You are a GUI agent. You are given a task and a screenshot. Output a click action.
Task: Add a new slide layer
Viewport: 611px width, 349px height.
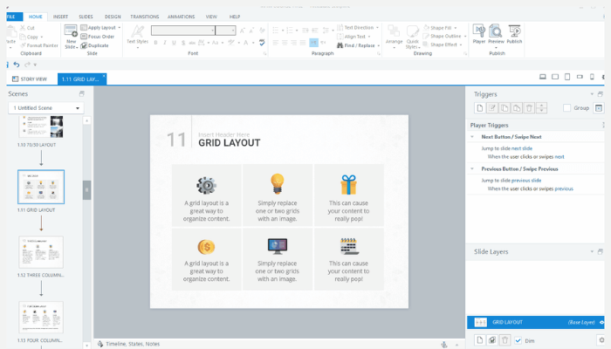tap(480, 340)
